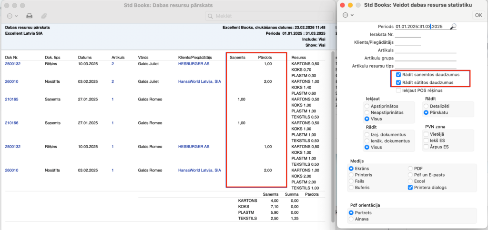Click the search icon in Meklēt box

210,17
